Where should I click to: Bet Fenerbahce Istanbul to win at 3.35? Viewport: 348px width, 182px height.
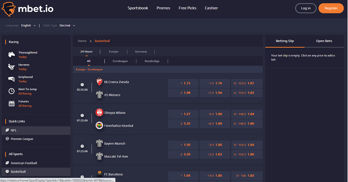[183, 123]
